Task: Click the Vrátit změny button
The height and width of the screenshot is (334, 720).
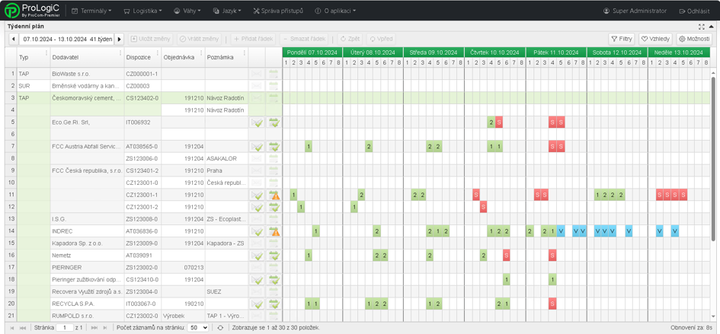Action: (x=200, y=39)
